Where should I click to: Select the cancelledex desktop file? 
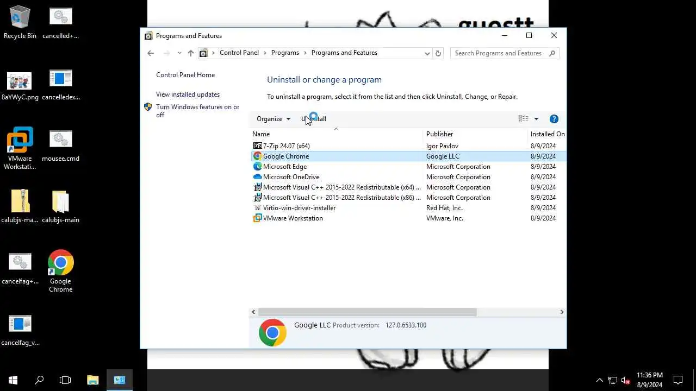pos(60,85)
